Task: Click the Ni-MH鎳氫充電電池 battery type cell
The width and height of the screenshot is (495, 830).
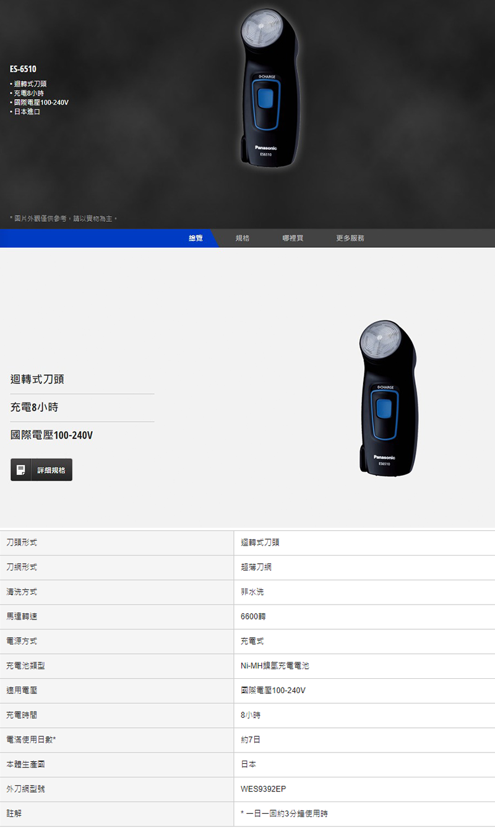Action: click(275, 666)
